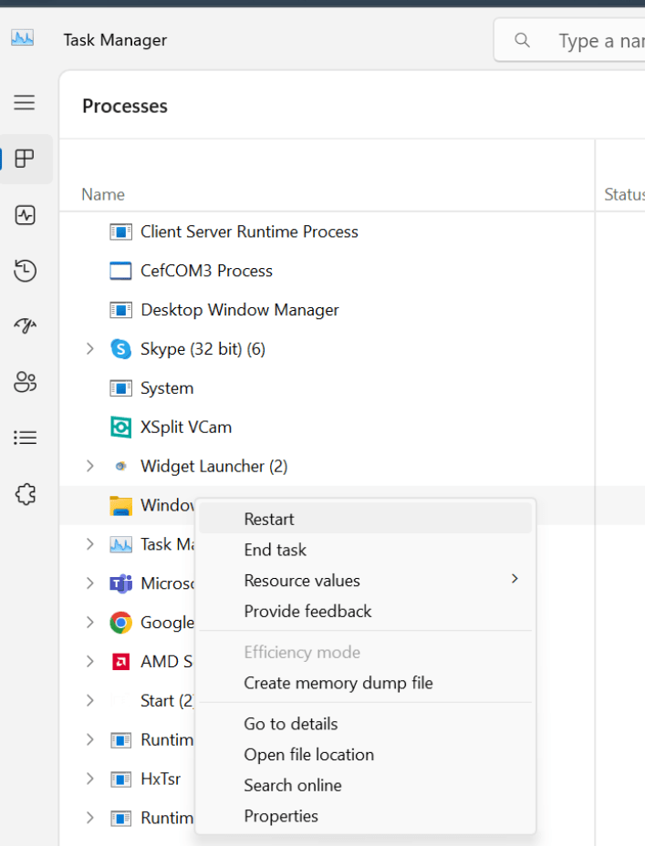Expand the AMD Software process group
This screenshot has height=846, width=645.
(90, 662)
